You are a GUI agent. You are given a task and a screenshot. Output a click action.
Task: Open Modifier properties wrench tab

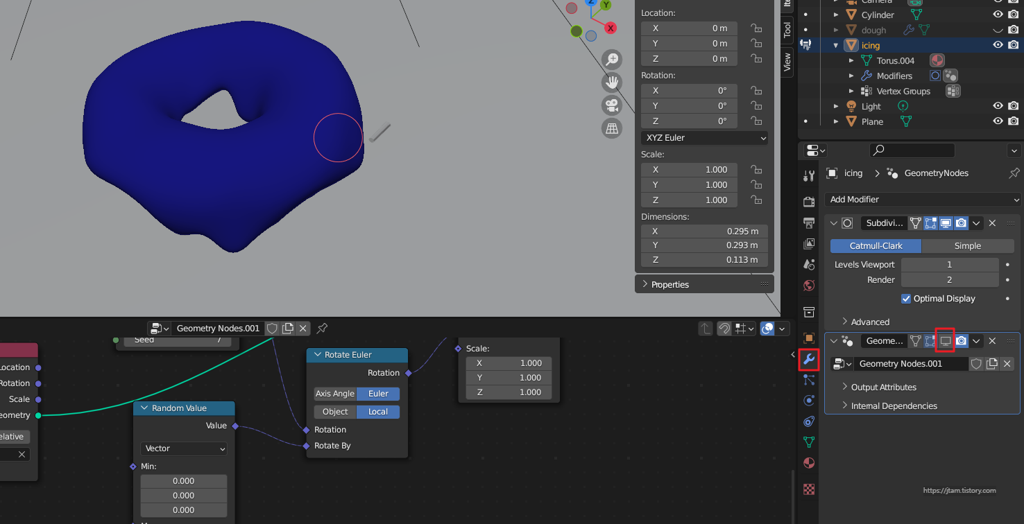[x=808, y=359]
